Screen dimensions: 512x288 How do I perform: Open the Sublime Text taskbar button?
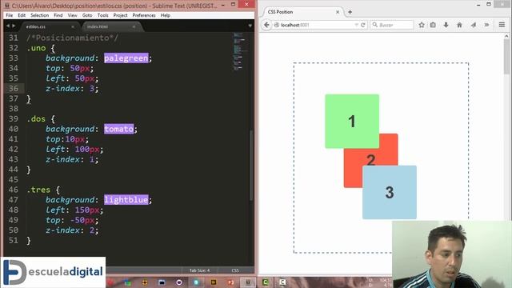[x=248, y=282]
